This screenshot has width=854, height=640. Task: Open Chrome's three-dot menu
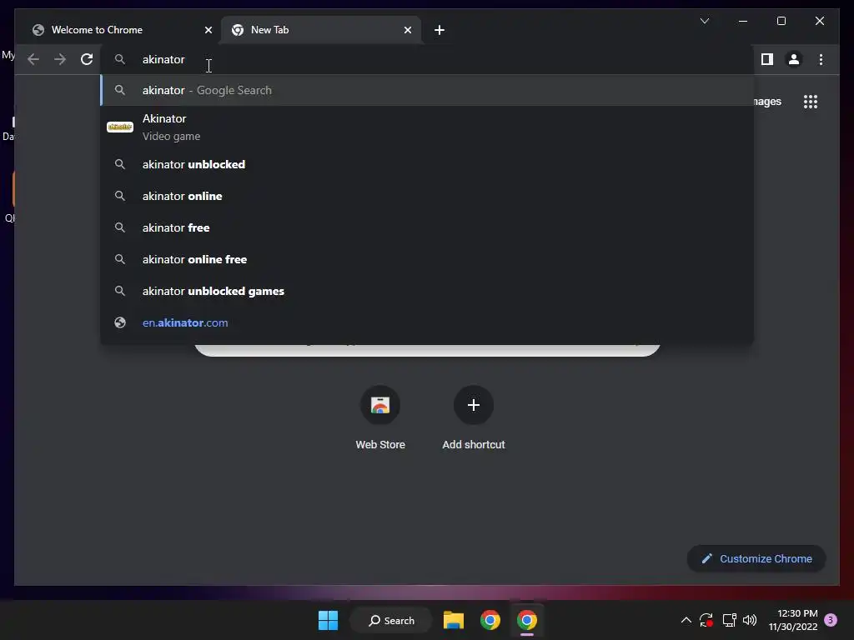click(x=821, y=59)
